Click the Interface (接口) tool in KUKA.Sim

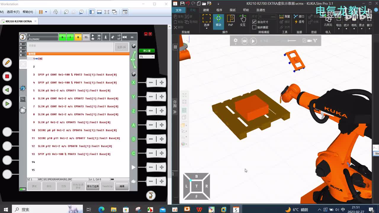(x=299, y=17)
